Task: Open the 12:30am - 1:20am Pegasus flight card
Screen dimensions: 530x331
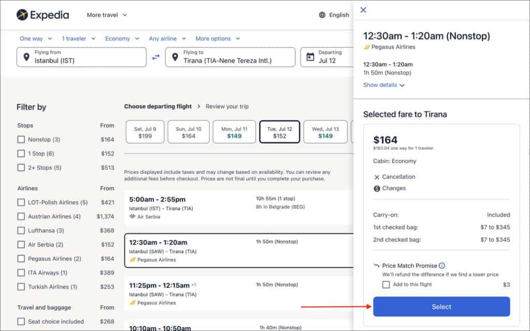Action: coord(239,251)
